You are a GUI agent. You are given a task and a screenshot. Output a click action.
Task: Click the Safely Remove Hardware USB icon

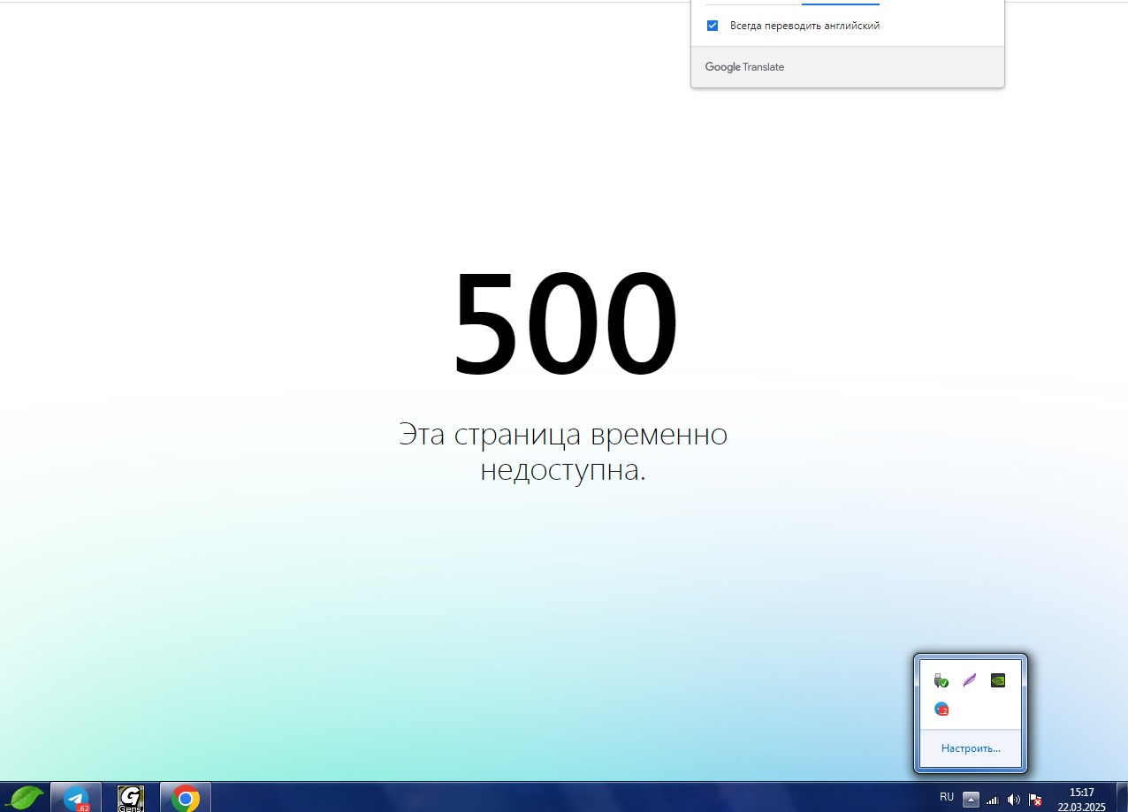[x=941, y=680]
